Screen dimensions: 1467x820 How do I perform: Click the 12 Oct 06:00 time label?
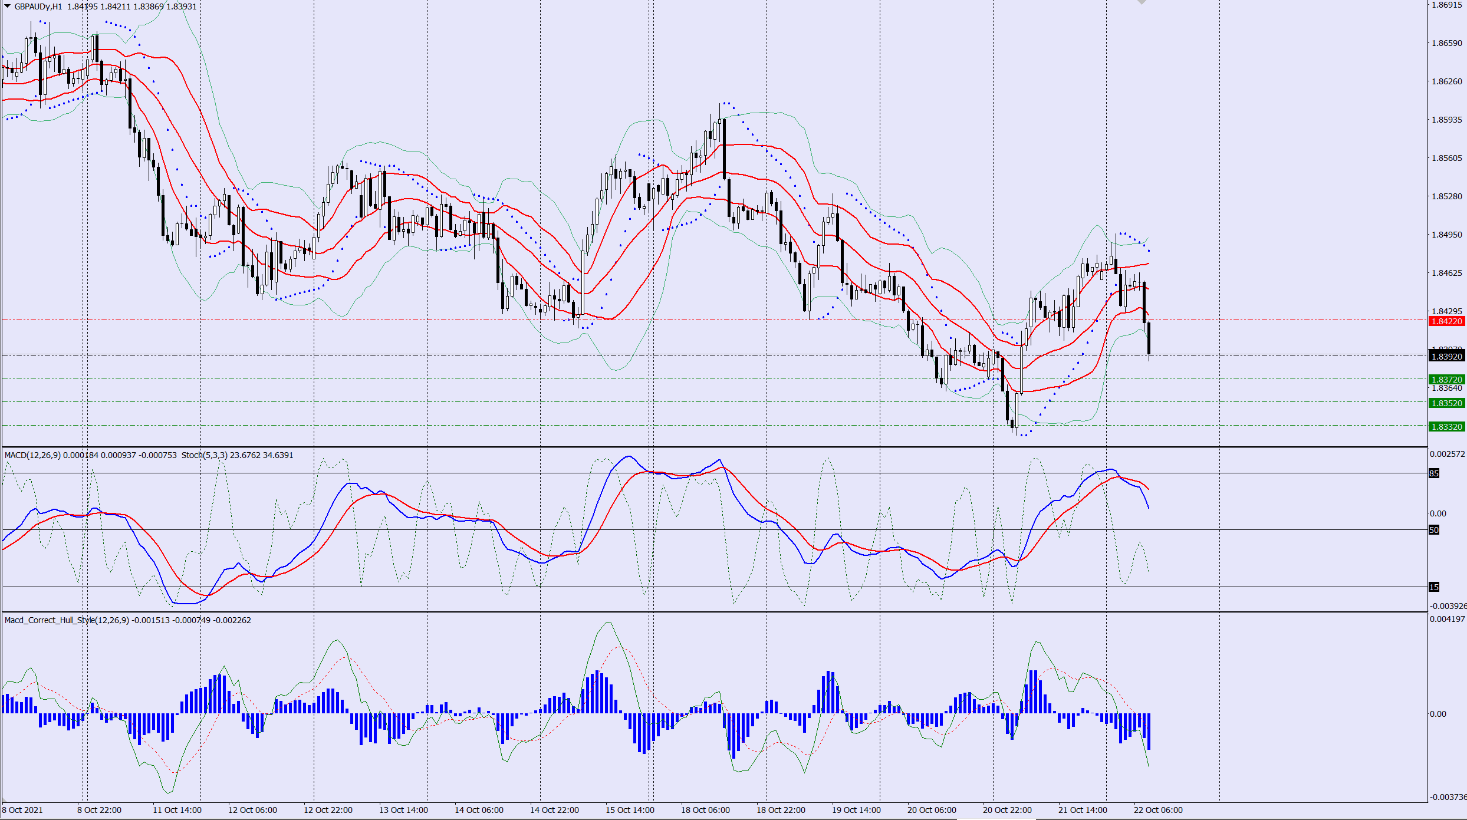(252, 810)
